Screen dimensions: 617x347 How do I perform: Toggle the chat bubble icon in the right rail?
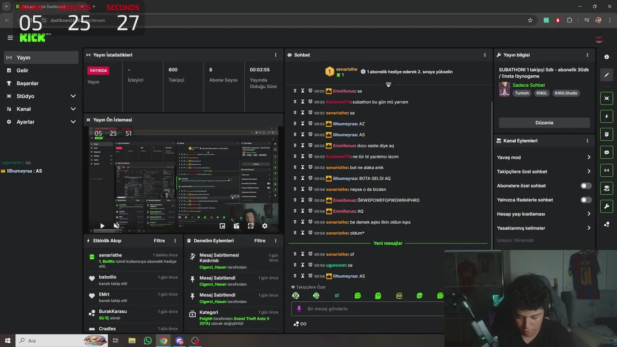pos(606,152)
